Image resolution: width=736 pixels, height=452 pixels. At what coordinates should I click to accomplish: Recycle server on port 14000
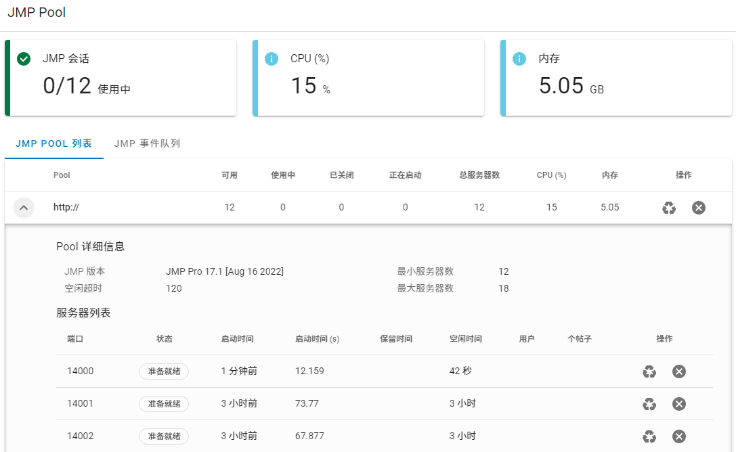(x=649, y=371)
